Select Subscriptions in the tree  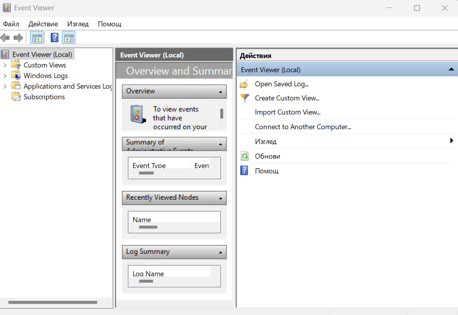[44, 97]
